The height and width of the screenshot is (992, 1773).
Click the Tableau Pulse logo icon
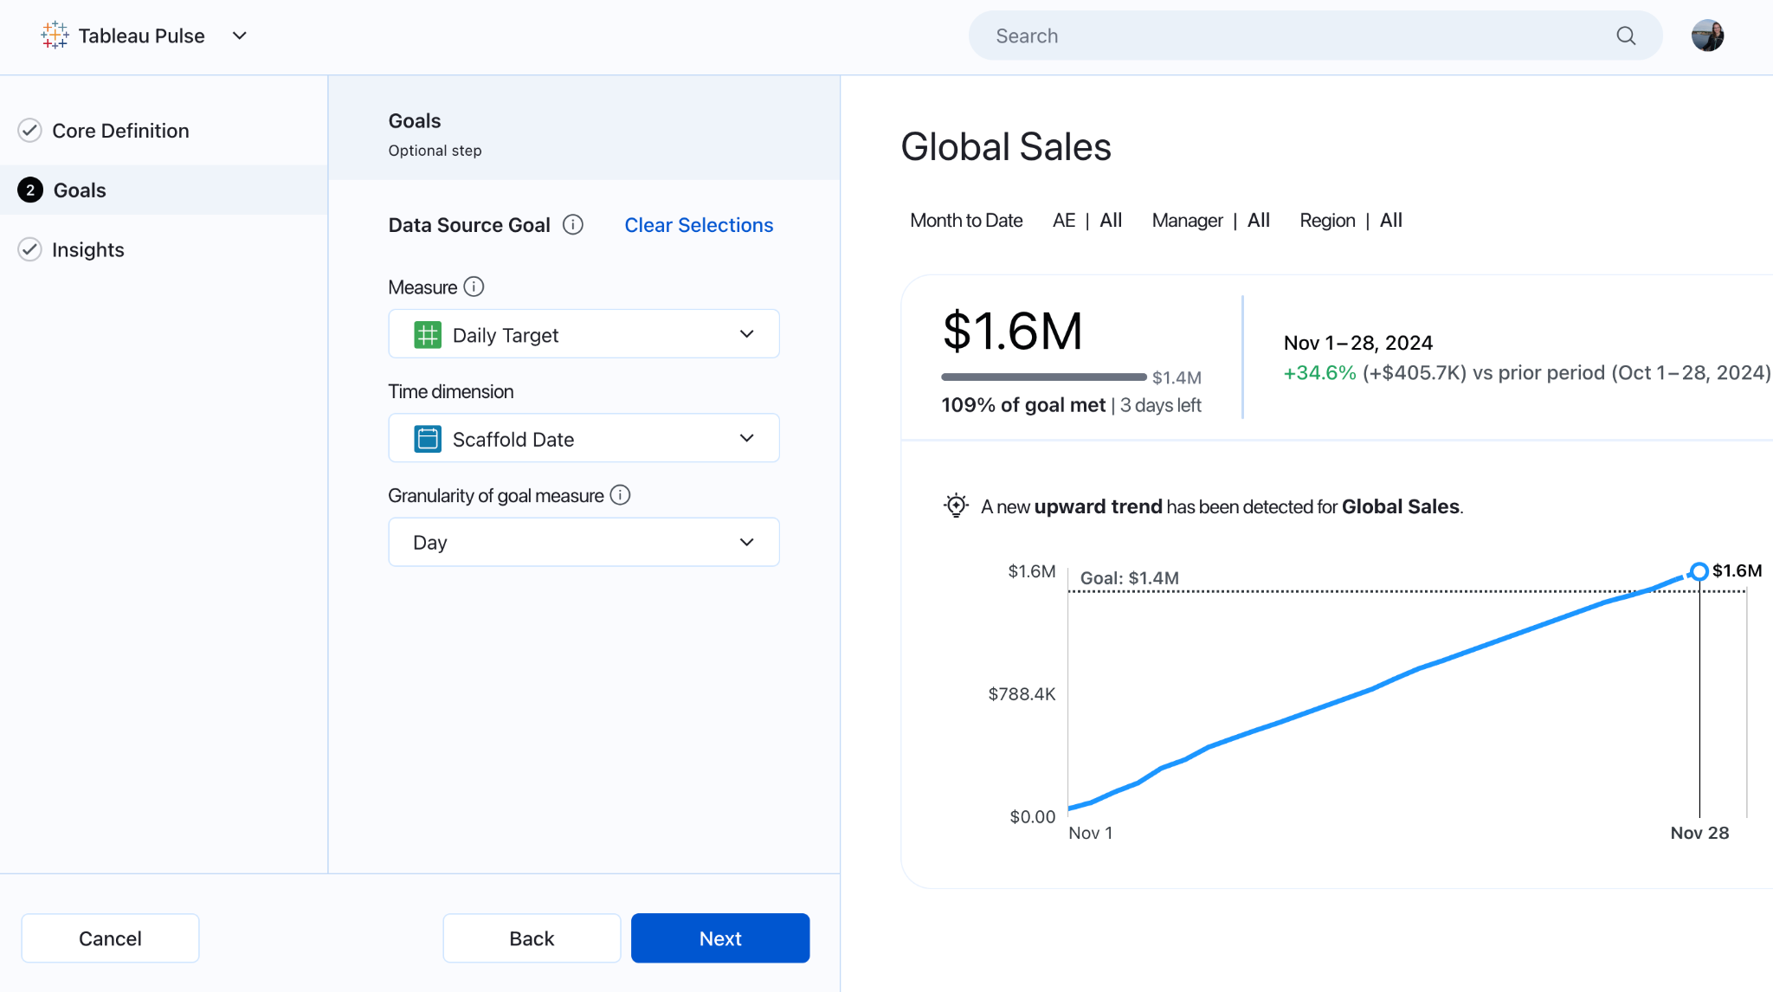point(55,35)
